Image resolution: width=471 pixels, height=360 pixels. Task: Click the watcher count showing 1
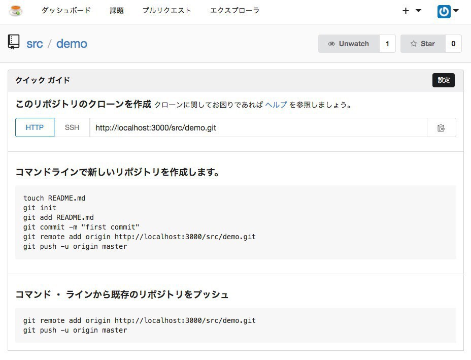tap(387, 44)
